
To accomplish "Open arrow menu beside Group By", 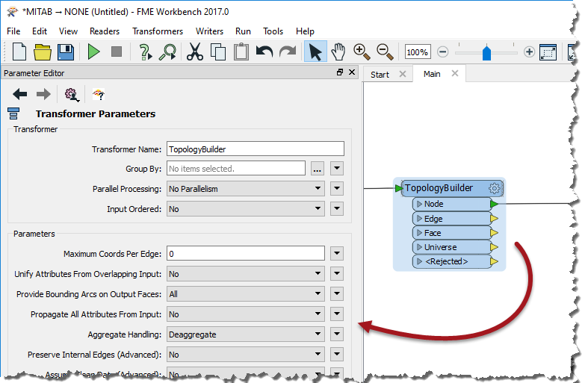I will [x=337, y=168].
